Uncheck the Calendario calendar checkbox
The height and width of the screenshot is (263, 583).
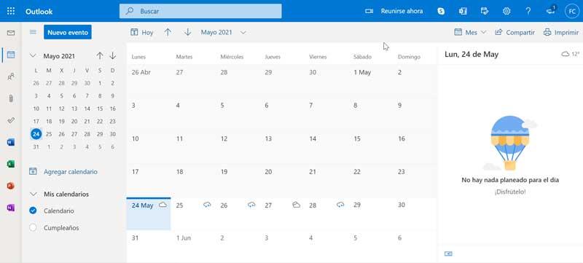[x=33, y=211]
